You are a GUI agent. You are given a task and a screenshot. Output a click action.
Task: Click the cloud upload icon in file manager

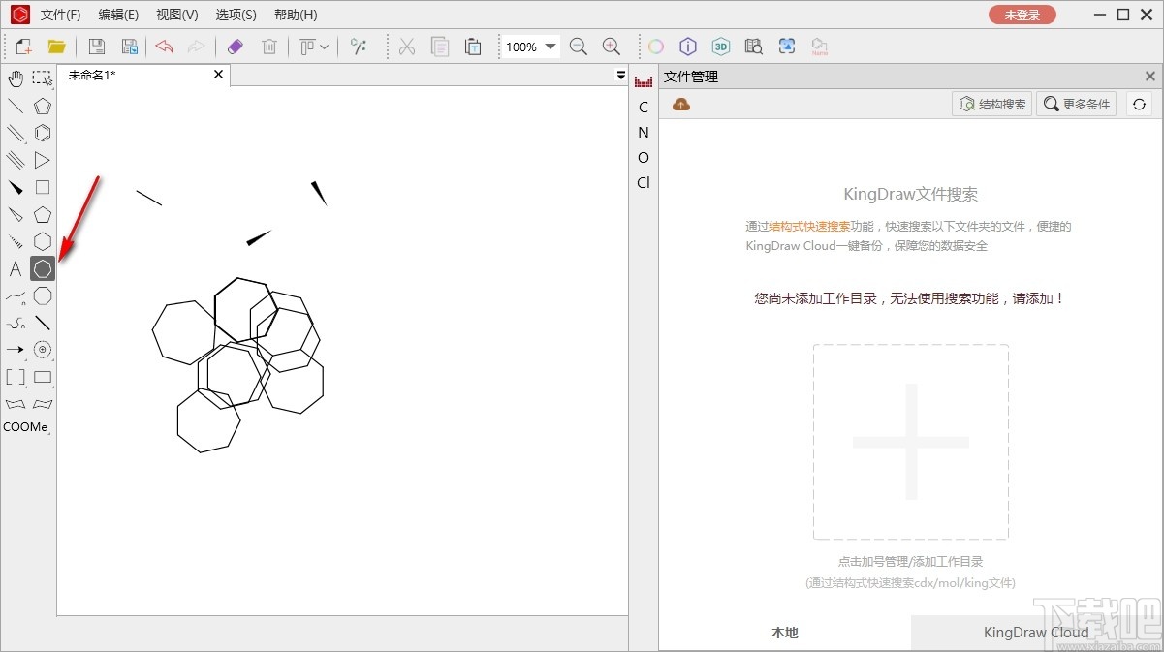[681, 103]
